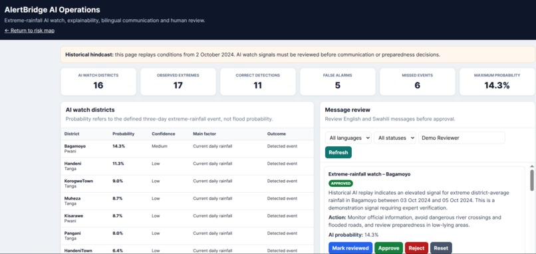Click the AI watch districts panel heading
This screenshot has width=536, height=254.
pyautogui.click(x=90, y=110)
